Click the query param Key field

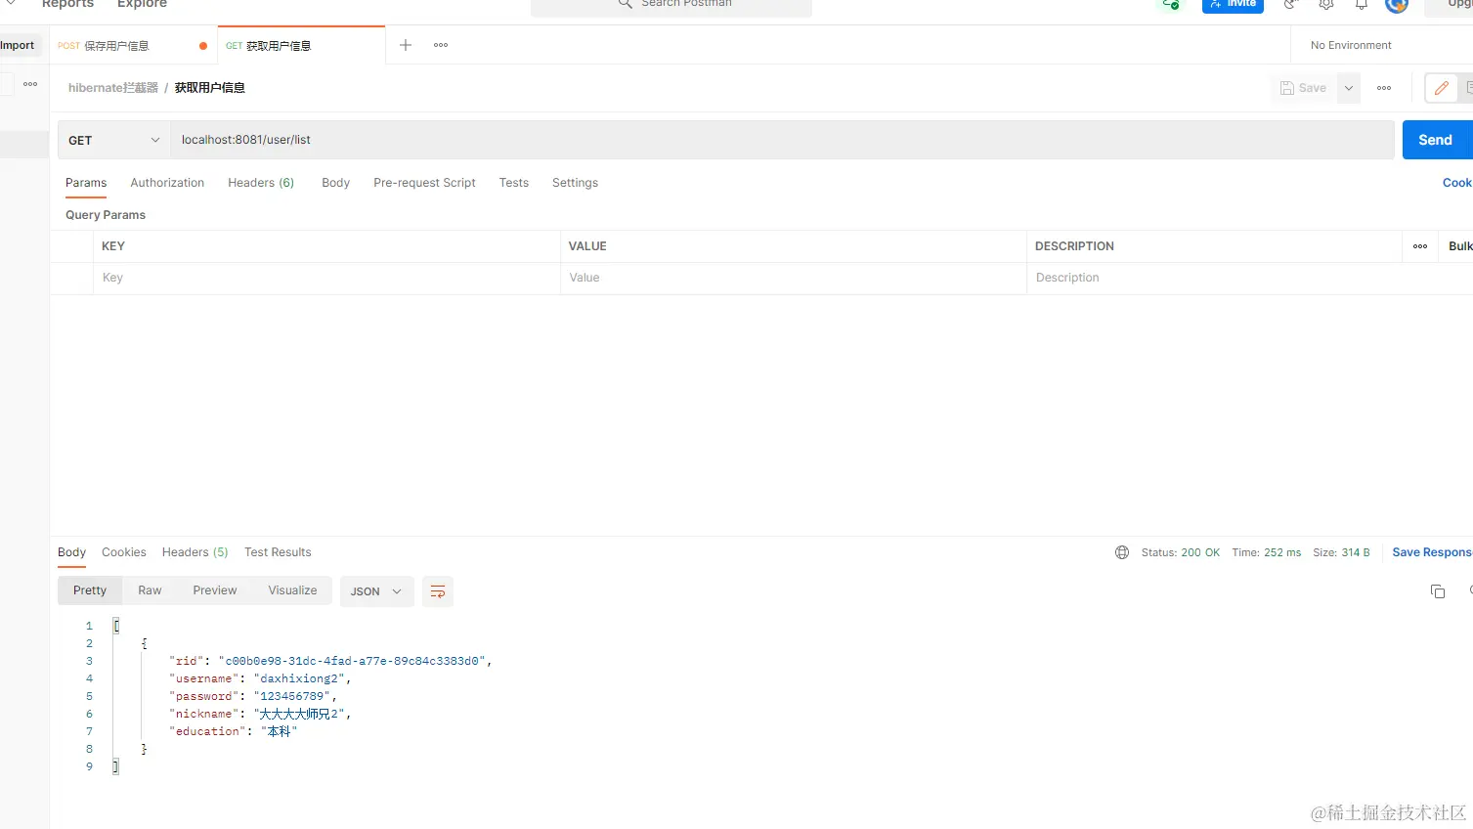click(326, 278)
